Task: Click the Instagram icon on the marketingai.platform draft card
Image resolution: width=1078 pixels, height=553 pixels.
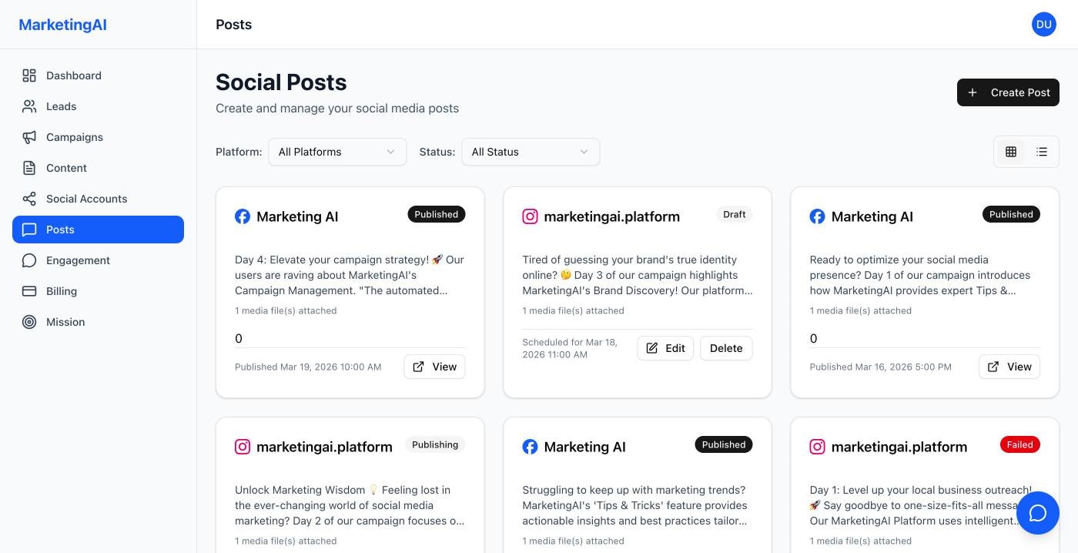Action: pyautogui.click(x=530, y=216)
